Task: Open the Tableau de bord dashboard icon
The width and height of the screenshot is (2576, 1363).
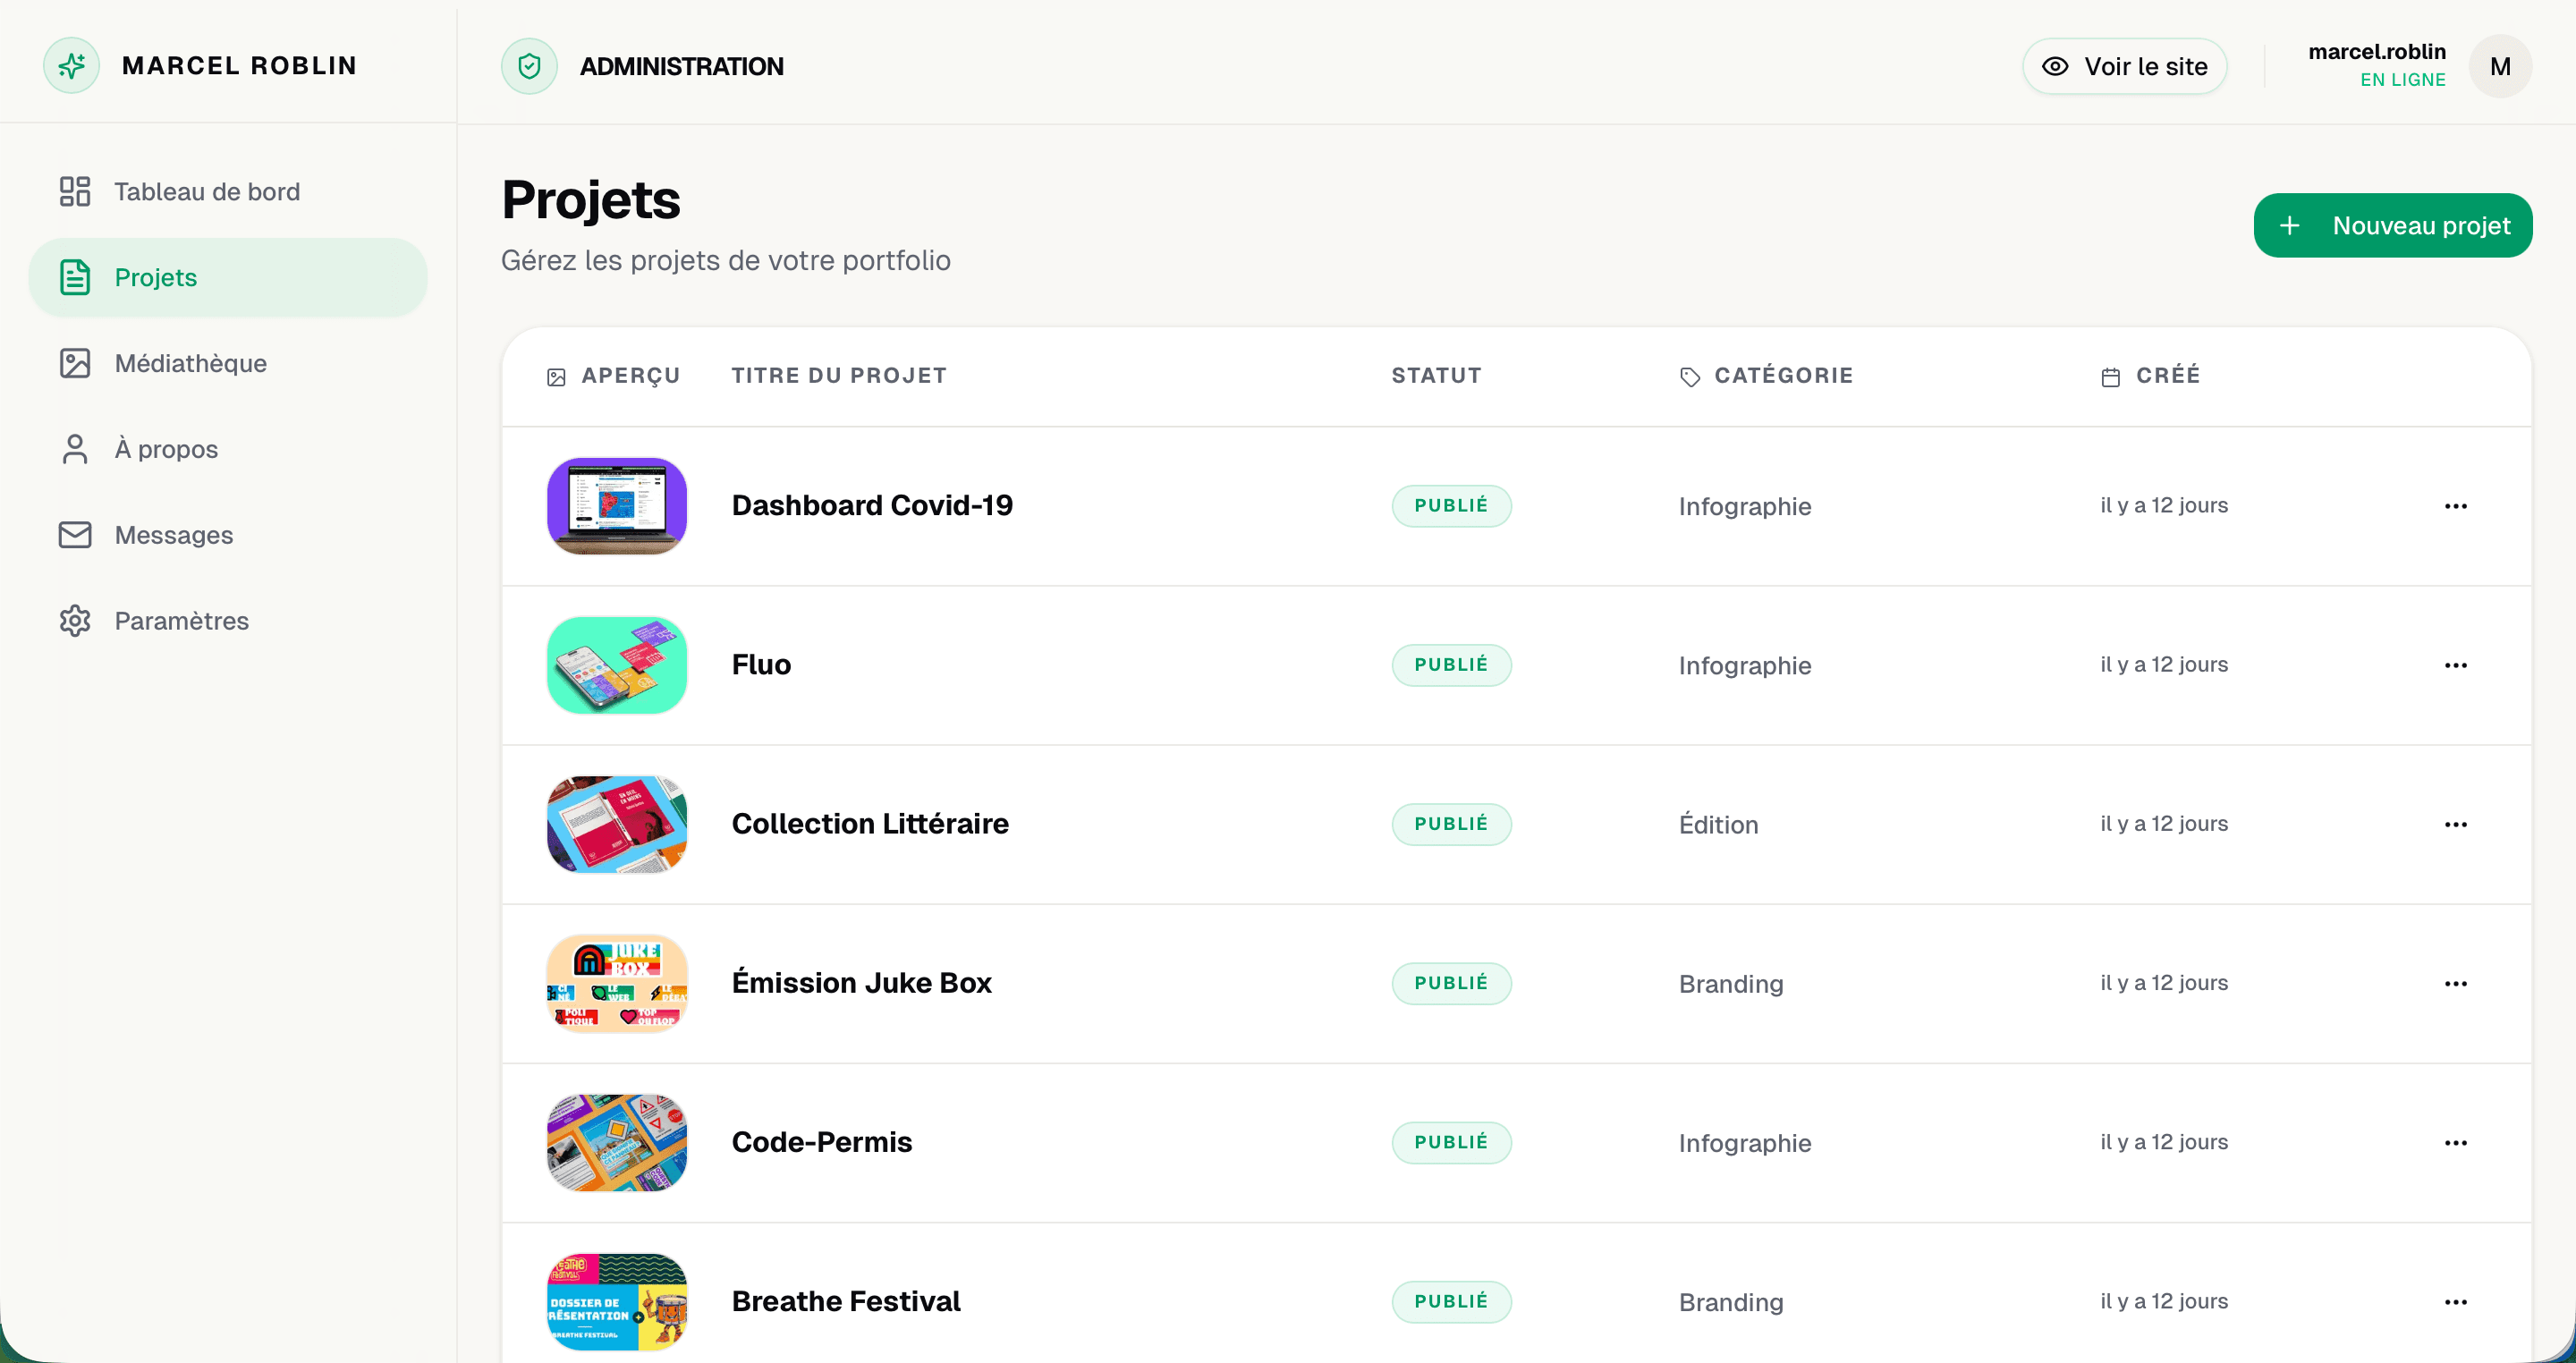Action: [75, 191]
